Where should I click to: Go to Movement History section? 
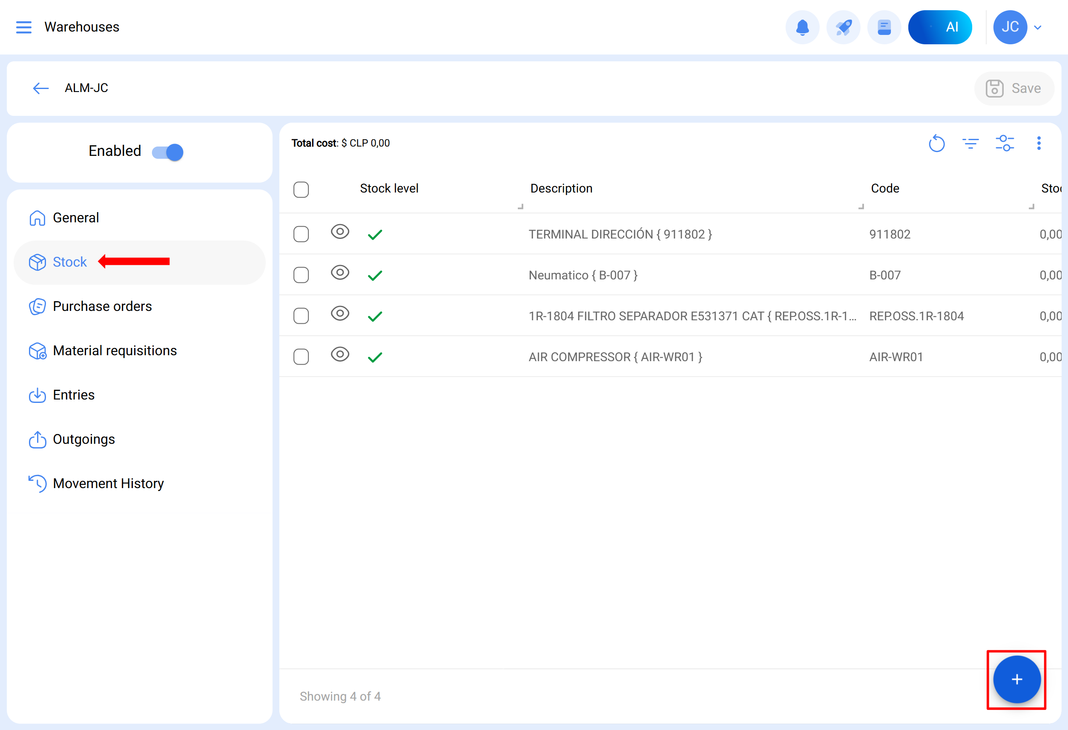[x=108, y=483]
